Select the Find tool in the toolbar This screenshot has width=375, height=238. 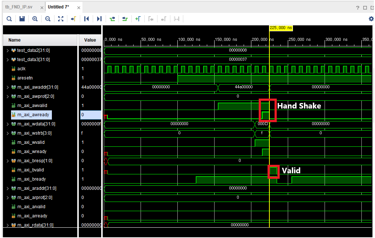pos(9,19)
